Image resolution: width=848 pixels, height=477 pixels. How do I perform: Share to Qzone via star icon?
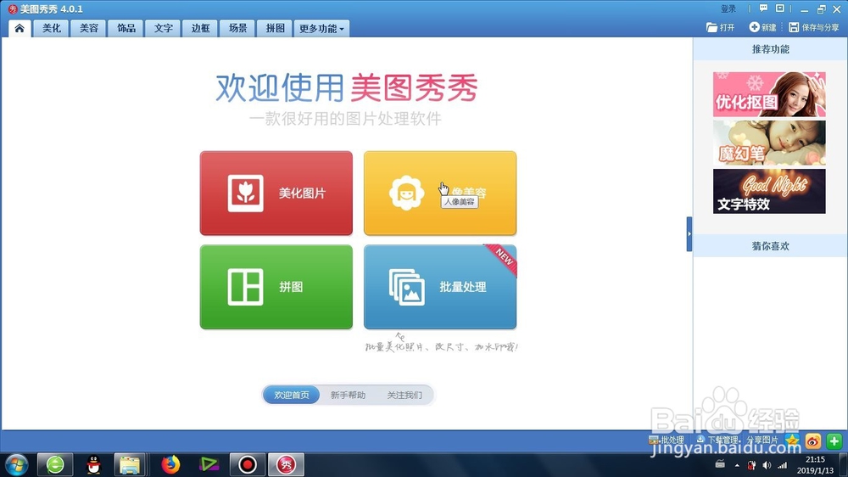pos(792,441)
